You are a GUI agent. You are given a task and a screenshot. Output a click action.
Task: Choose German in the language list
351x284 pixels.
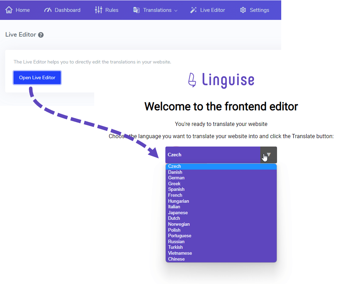221,178
